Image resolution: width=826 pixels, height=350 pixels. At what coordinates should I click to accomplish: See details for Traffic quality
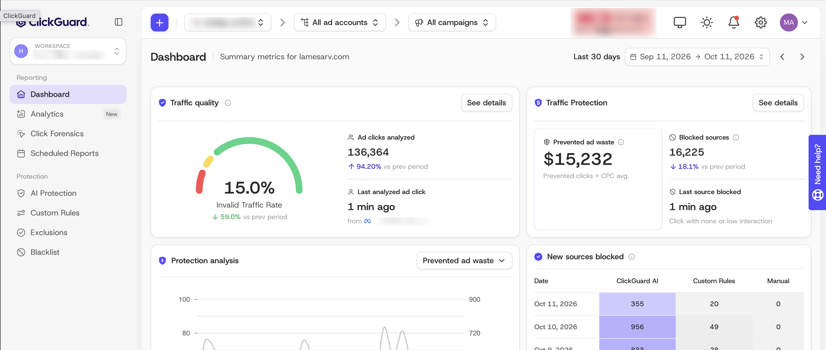[x=486, y=103]
